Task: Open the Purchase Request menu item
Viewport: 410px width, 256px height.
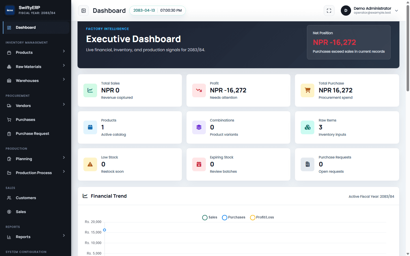Action: (x=36, y=134)
